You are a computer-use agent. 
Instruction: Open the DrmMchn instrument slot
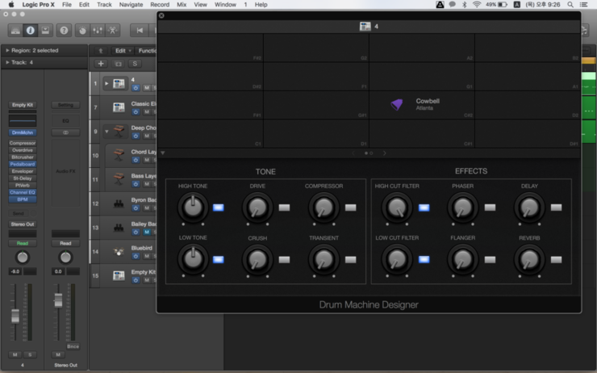(x=23, y=132)
